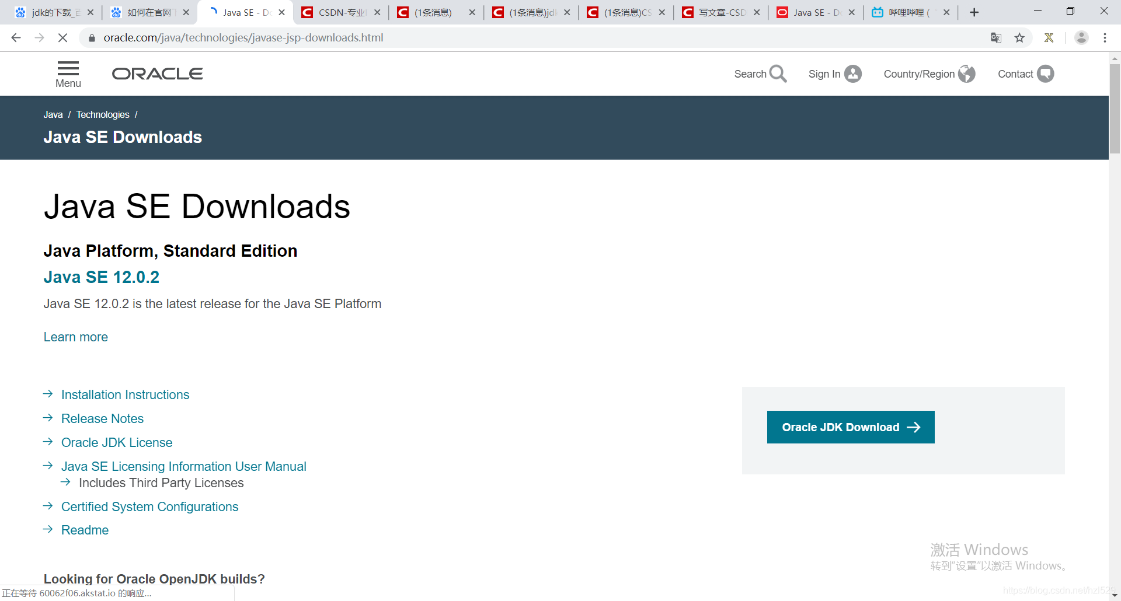Open Chrome three-dot menu
The width and height of the screenshot is (1121, 601).
pyautogui.click(x=1105, y=38)
